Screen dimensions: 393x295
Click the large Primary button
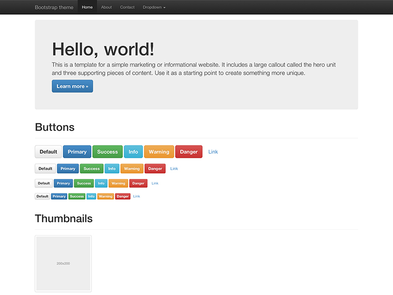coord(77,151)
